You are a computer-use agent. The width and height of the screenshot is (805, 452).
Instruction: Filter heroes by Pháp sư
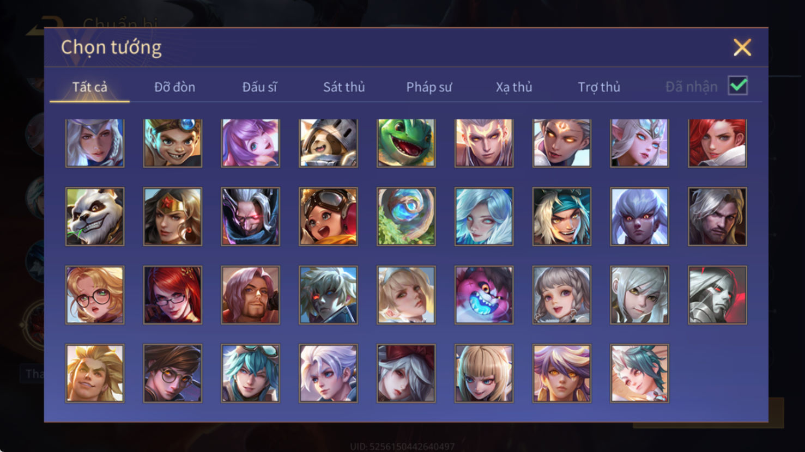pos(429,87)
